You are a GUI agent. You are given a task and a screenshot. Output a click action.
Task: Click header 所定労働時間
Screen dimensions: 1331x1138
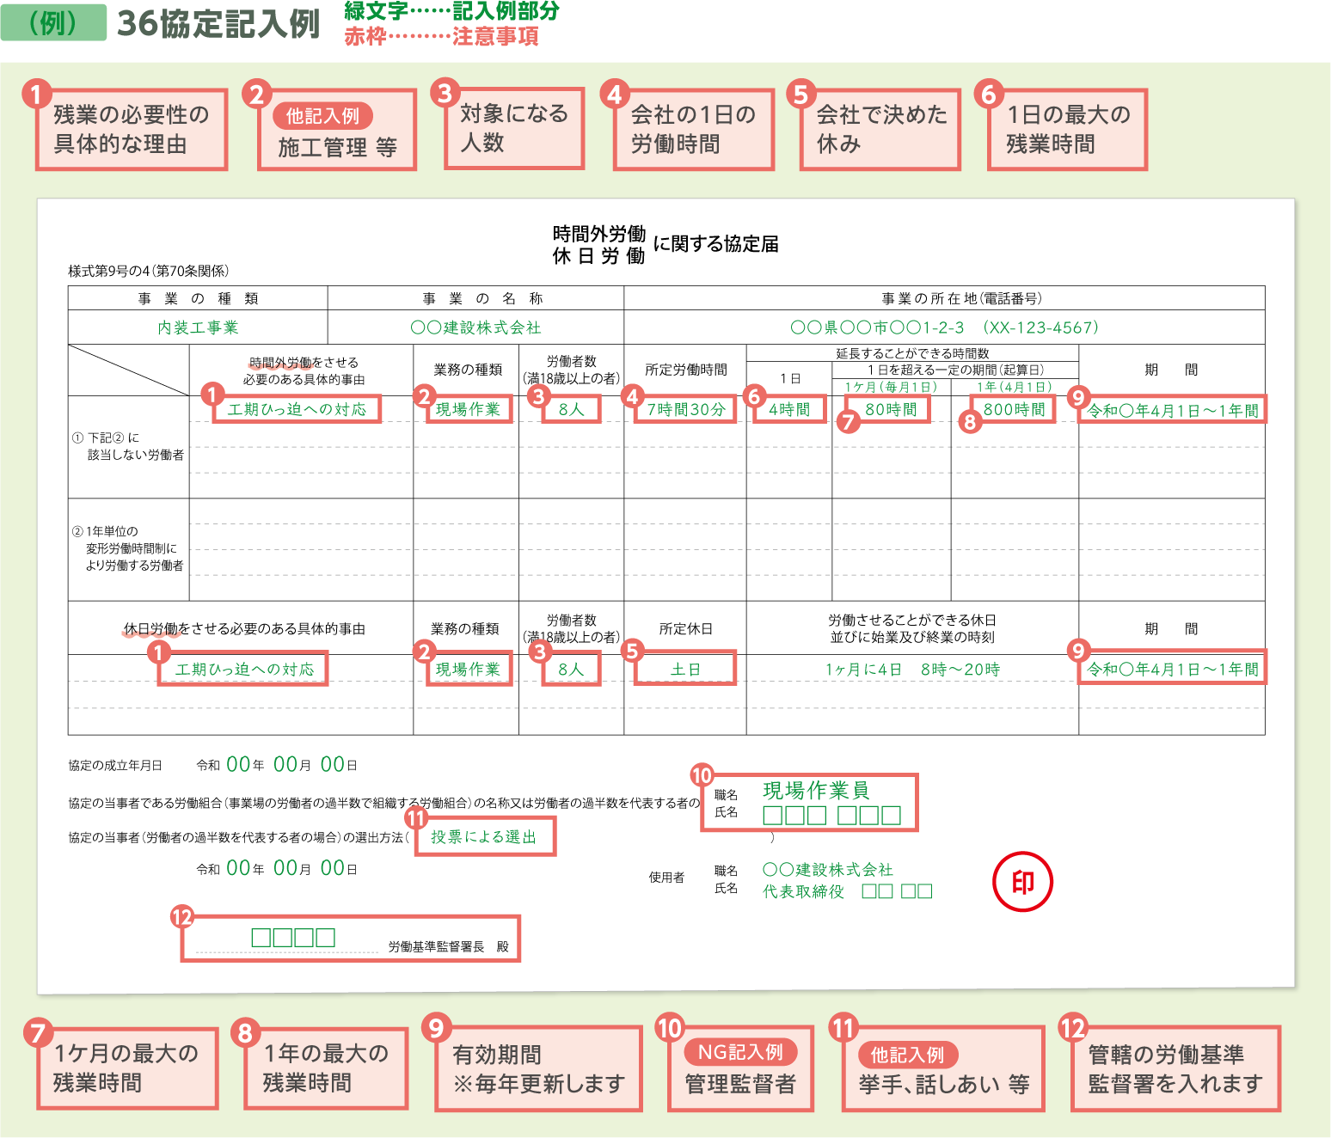click(686, 370)
